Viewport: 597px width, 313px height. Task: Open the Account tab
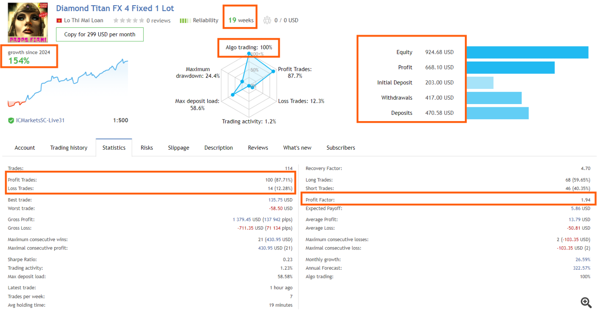25,148
